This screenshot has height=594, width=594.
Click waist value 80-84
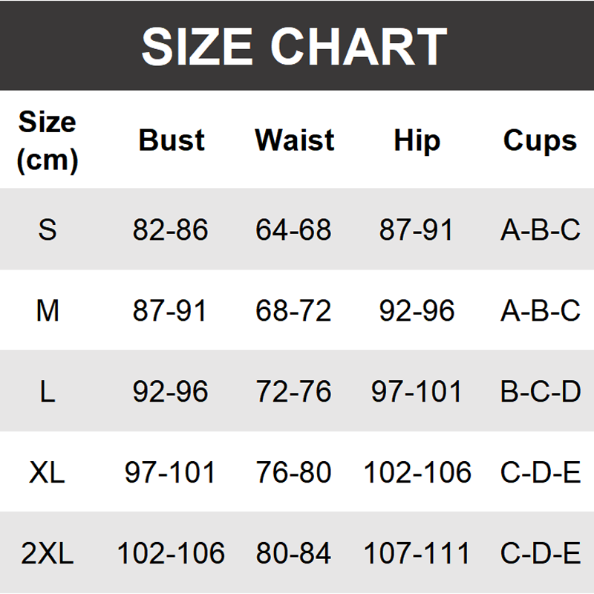coord(293,553)
